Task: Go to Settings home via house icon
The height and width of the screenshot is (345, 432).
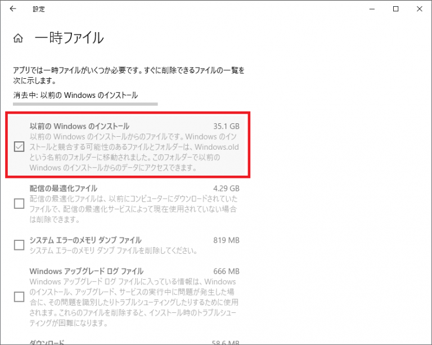Action: pos(19,39)
